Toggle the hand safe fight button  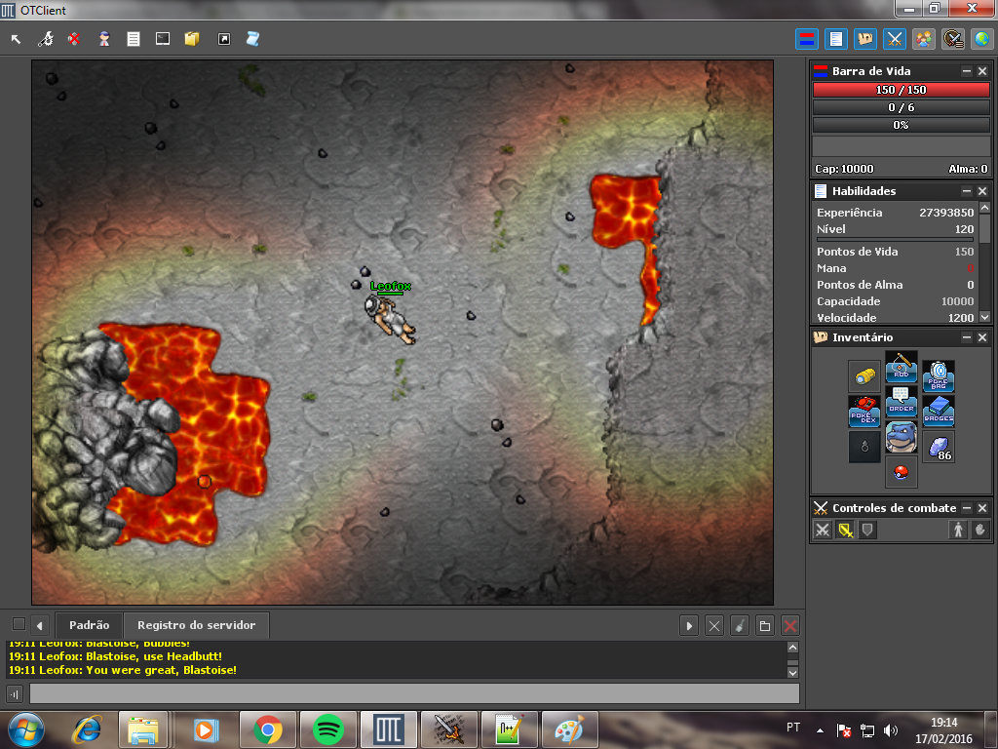pyautogui.click(x=980, y=530)
